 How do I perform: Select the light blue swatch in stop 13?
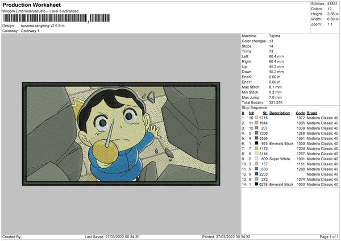tap(257, 178)
